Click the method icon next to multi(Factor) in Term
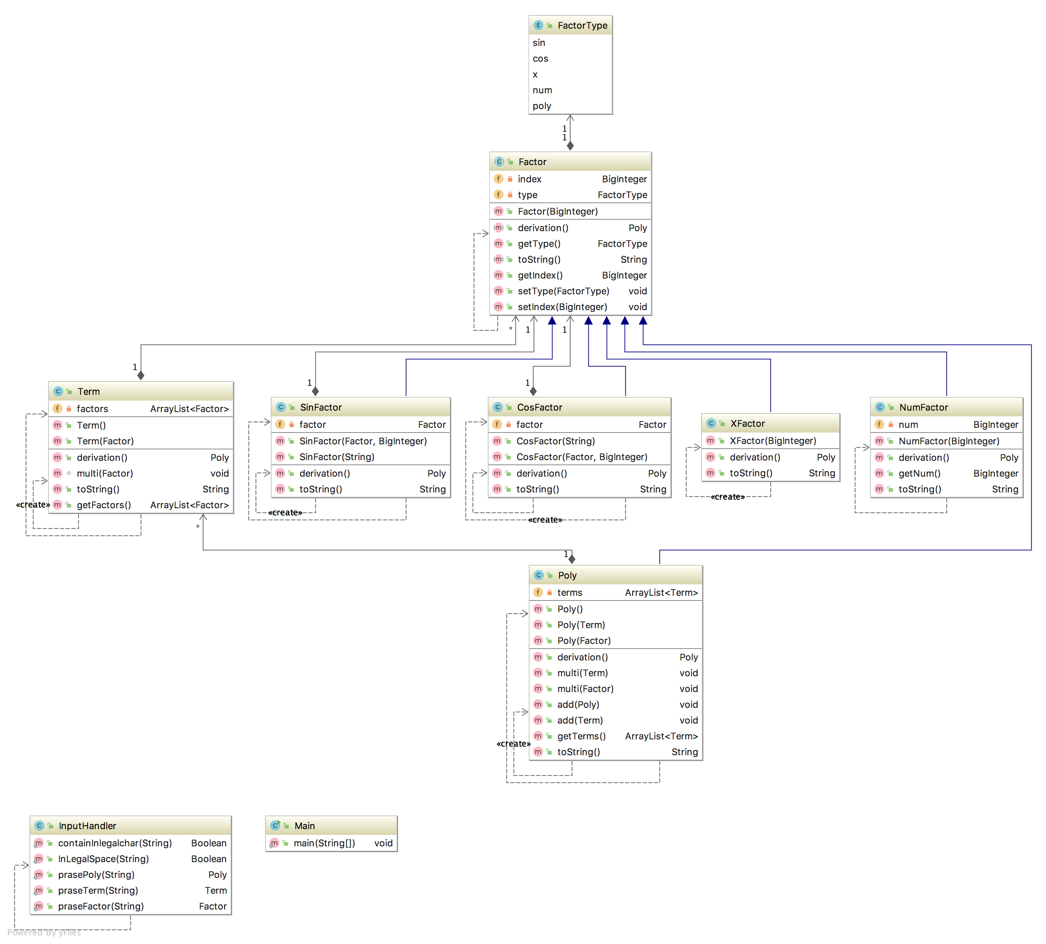The width and height of the screenshot is (1046, 944). click(57, 473)
